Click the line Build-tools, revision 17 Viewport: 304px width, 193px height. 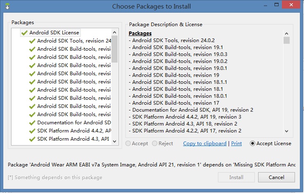(x=174, y=103)
